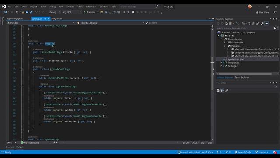Click the user account avatar
The width and height of the screenshot is (280, 158).
pyautogui.click(x=250, y=7)
